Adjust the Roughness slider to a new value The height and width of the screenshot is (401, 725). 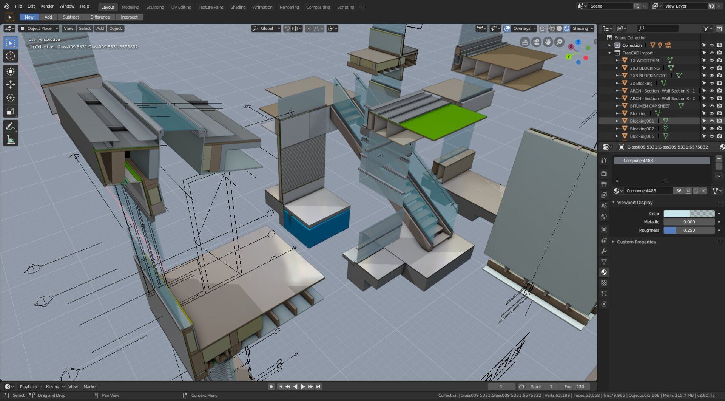click(x=689, y=230)
